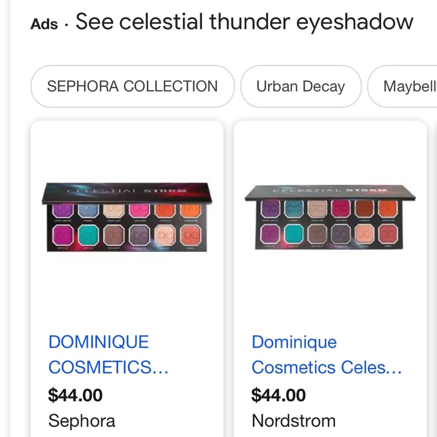437x437 pixels.
Task: Click the peach shade in Nordstrom palette bottom row
Action: tap(364, 233)
